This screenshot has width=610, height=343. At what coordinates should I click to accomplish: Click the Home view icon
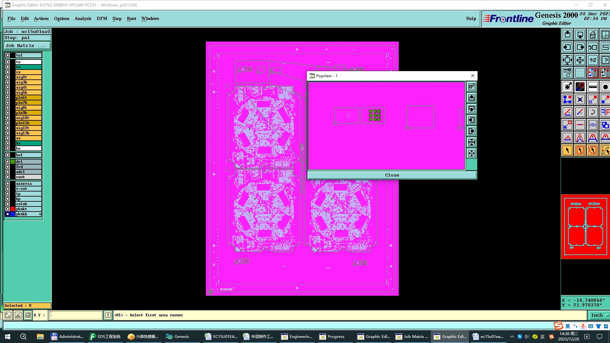[593, 35]
